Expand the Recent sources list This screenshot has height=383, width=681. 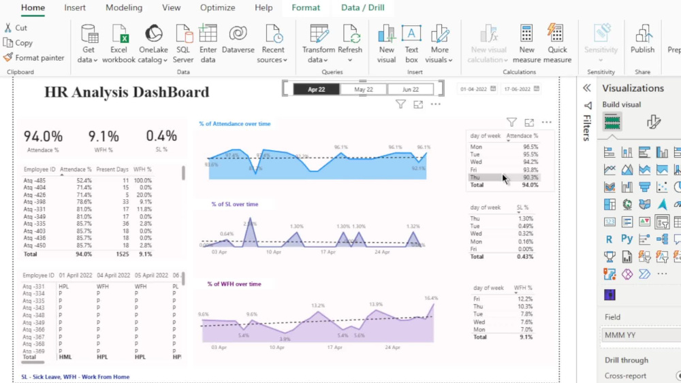click(x=273, y=44)
